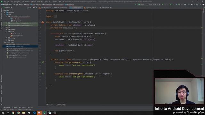Expand the manifests folder
The image size is (205, 115).
pyautogui.click(x=5, y=12)
